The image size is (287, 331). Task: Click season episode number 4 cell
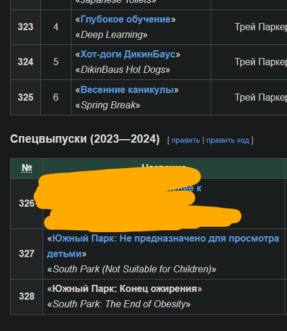coord(56,27)
